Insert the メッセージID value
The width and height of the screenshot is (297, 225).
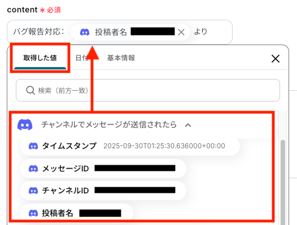103,168
